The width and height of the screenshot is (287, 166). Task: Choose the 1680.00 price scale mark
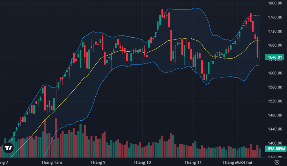coord(275,45)
